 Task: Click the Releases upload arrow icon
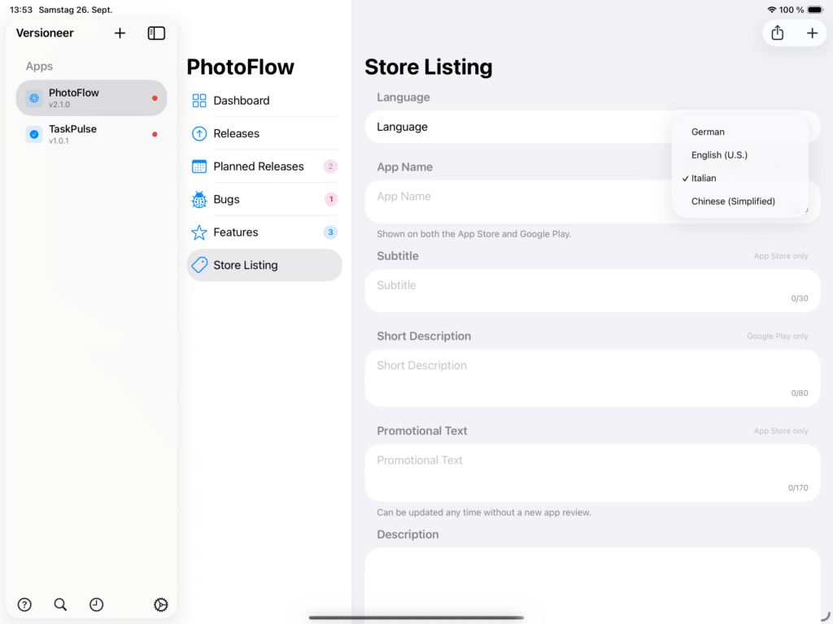(199, 134)
